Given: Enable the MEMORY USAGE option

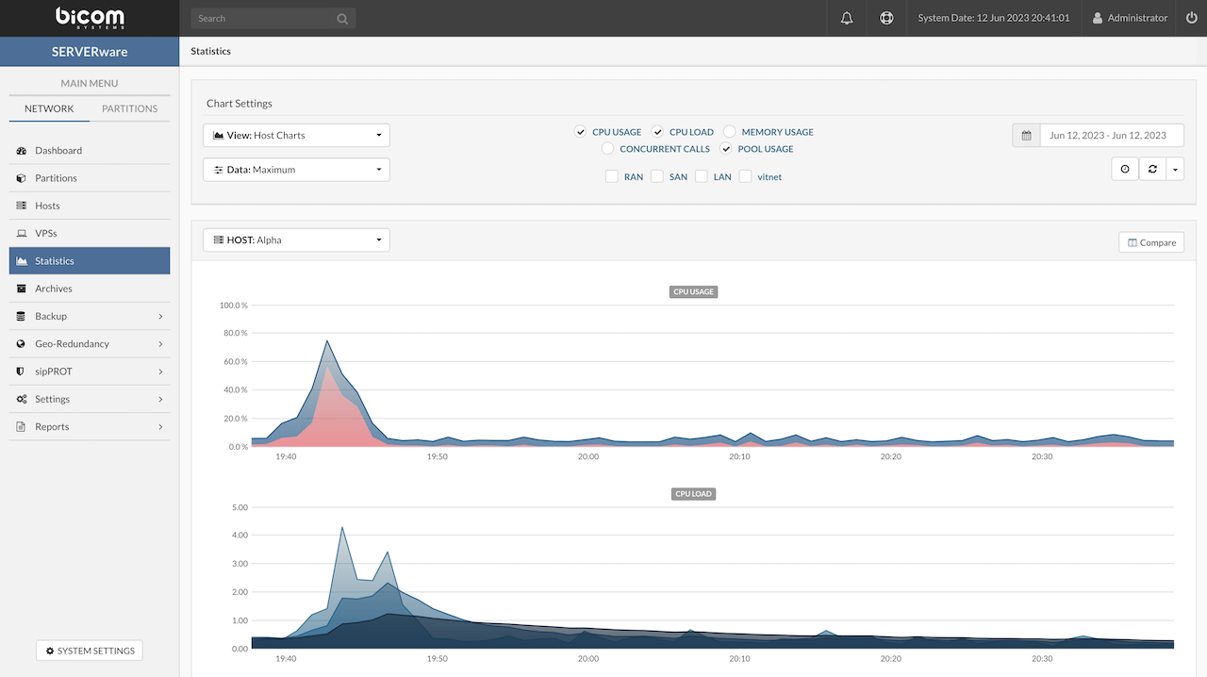Looking at the screenshot, I should coord(730,132).
